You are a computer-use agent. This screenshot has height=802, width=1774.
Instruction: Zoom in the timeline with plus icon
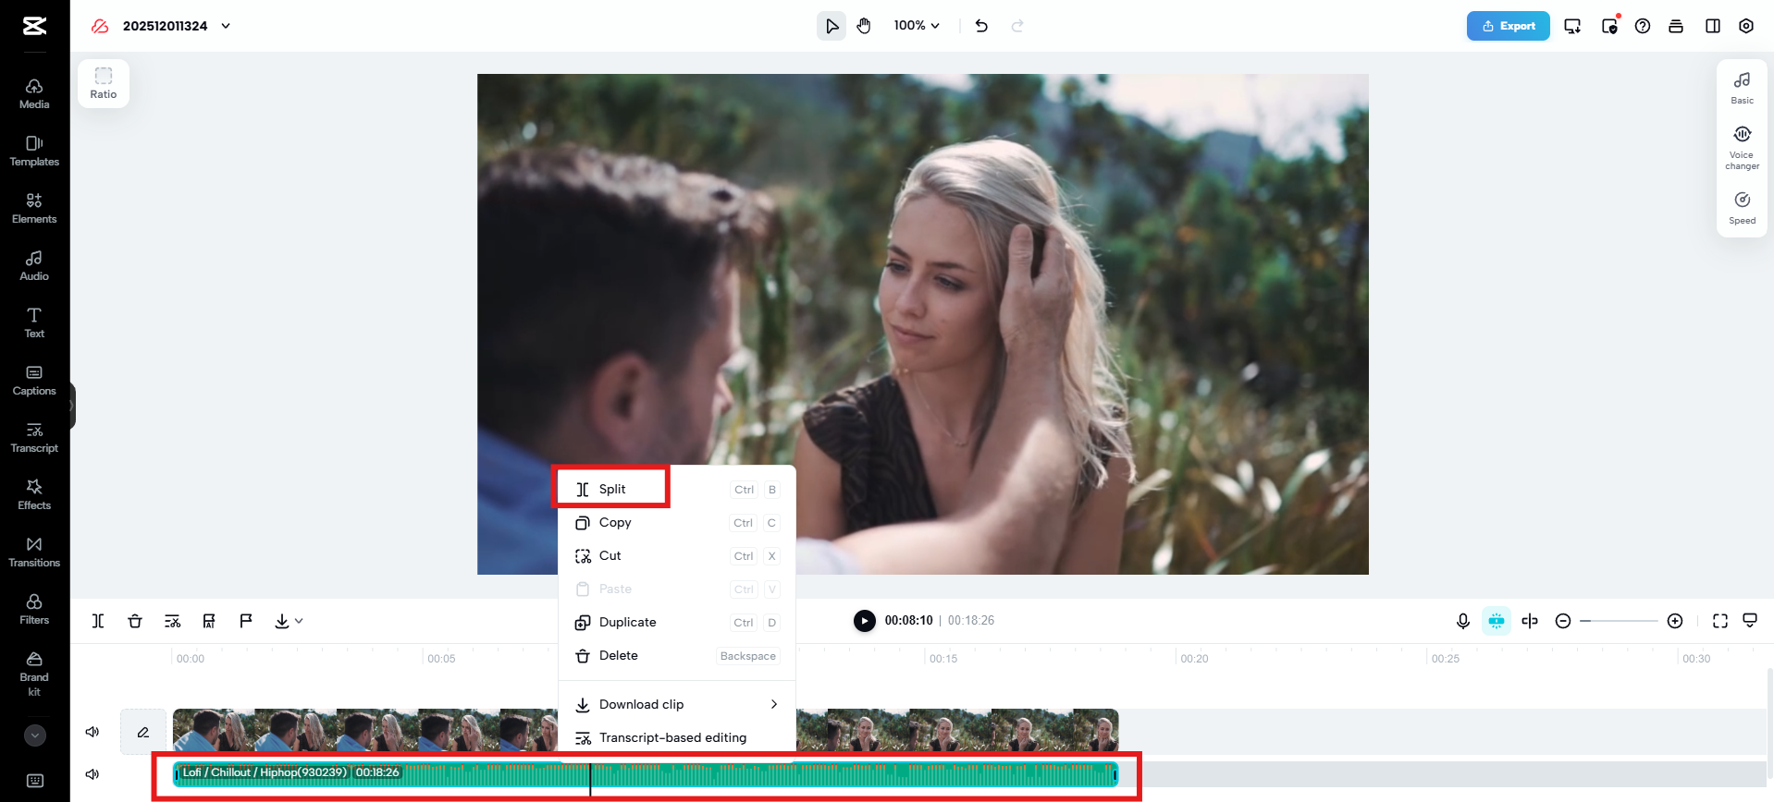1675,621
